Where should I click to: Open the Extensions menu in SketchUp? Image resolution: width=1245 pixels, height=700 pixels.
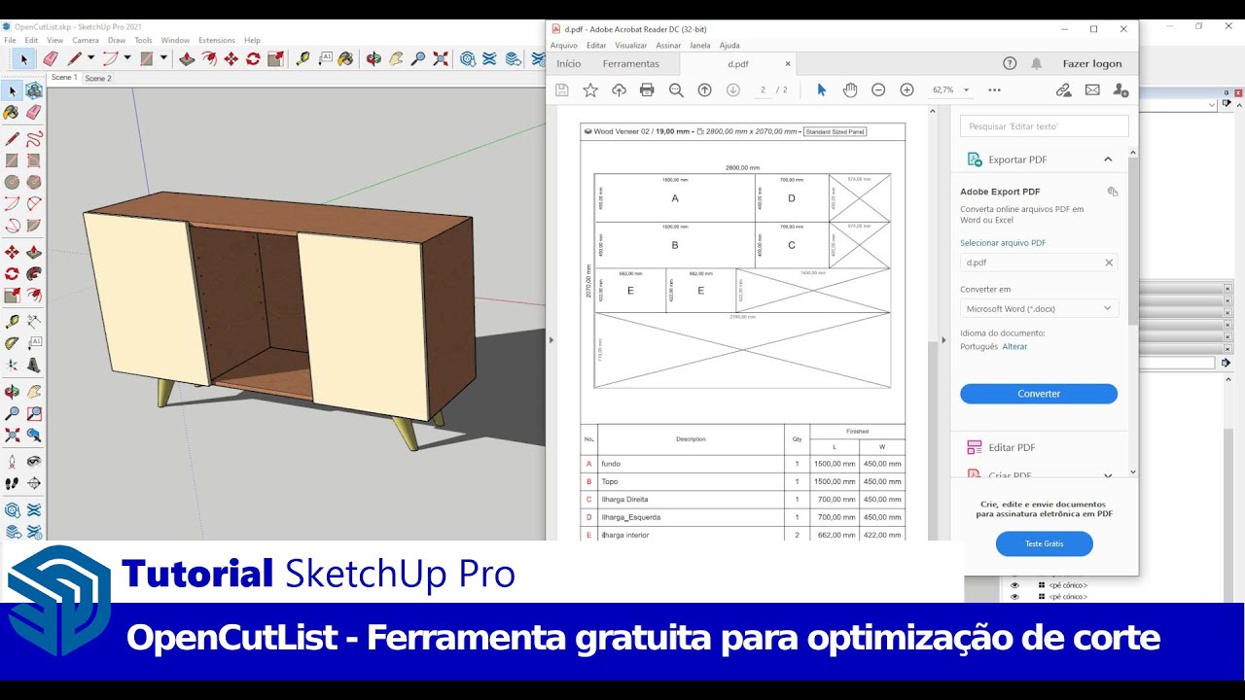(217, 41)
